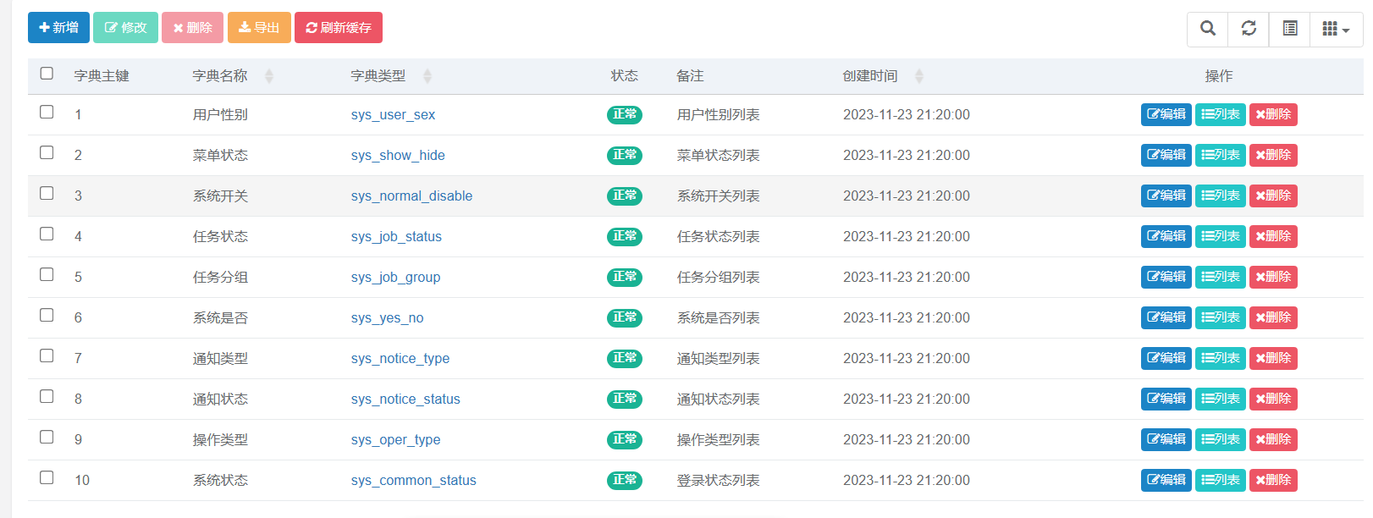This screenshot has width=1373, height=518.
Task: Open the sys_oper_type link
Action: click(395, 439)
